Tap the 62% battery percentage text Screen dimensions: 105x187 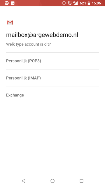83,3
